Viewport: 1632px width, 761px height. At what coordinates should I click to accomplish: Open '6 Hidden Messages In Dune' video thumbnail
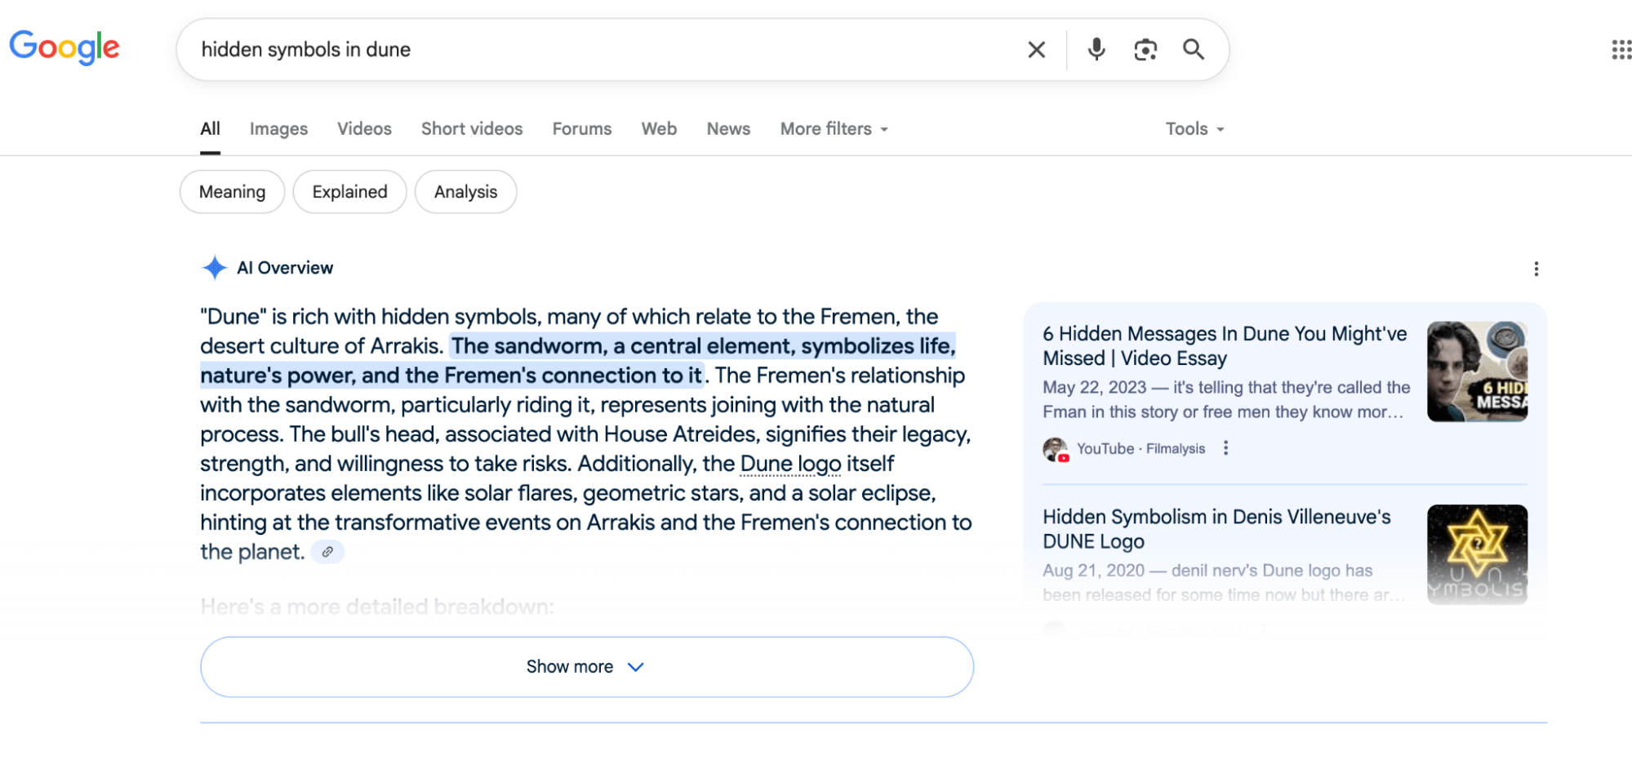(x=1476, y=372)
